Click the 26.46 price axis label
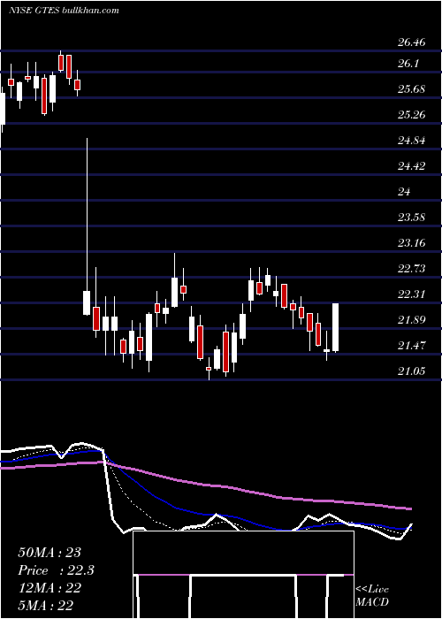This screenshot has width=442, height=619. click(x=412, y=42)
